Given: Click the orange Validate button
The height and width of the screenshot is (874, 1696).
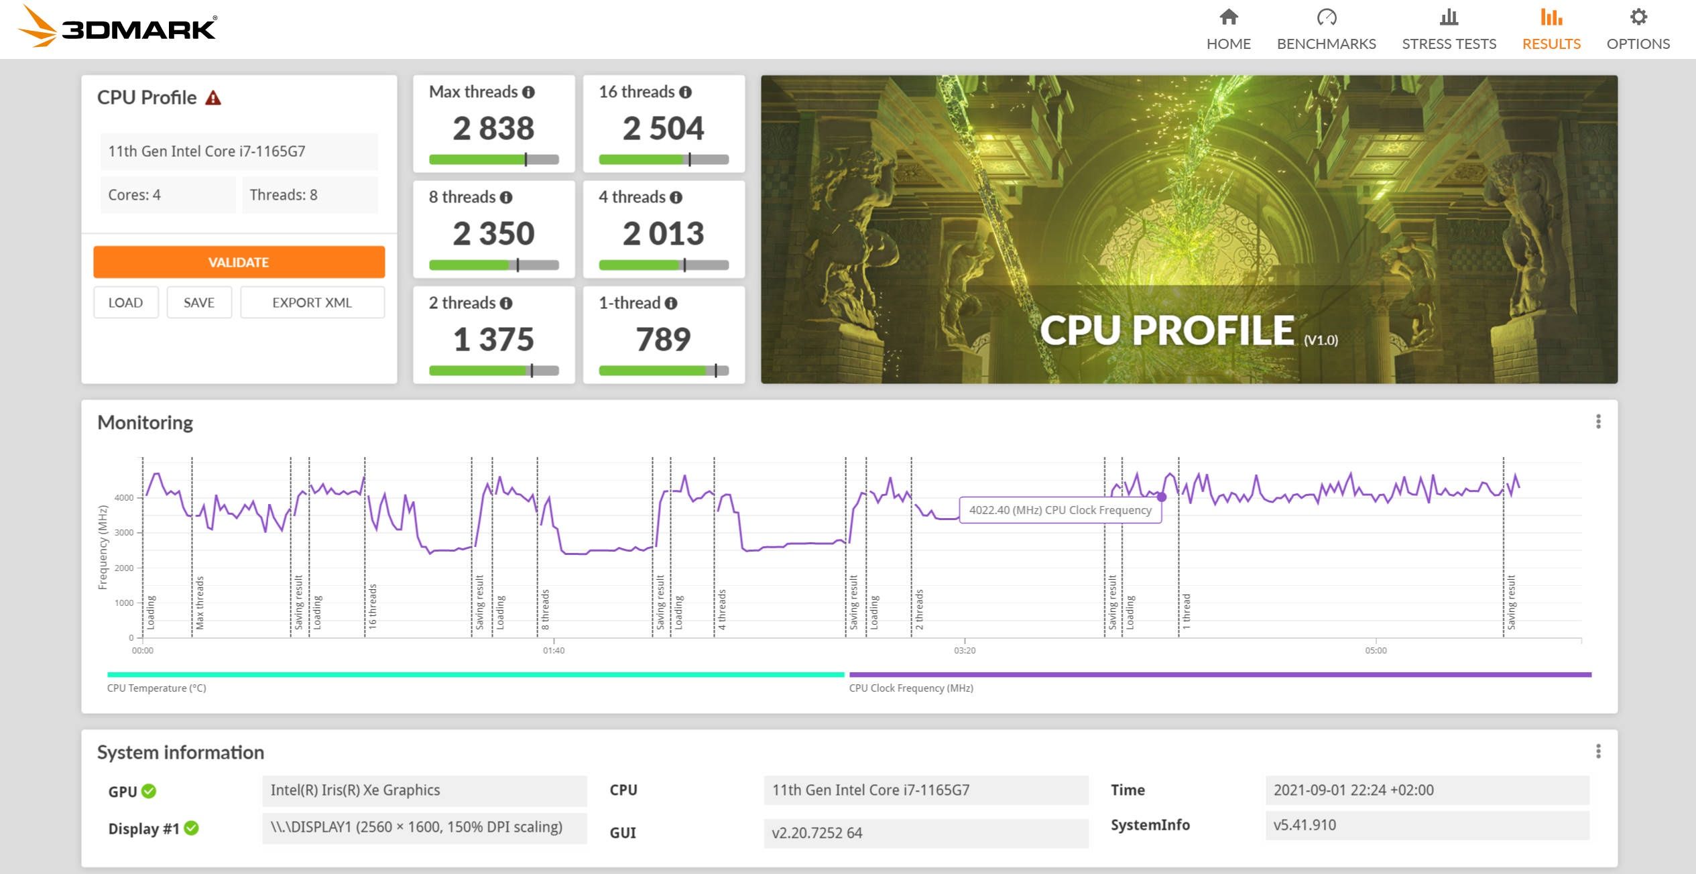Looking at the screenshot, I should [x=239, y=262].
